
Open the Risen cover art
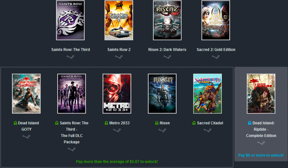coord(162,94)
